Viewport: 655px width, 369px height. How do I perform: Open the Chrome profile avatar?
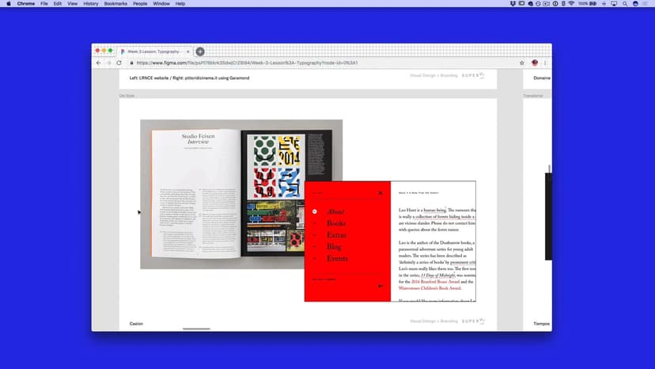click(535, 63)
